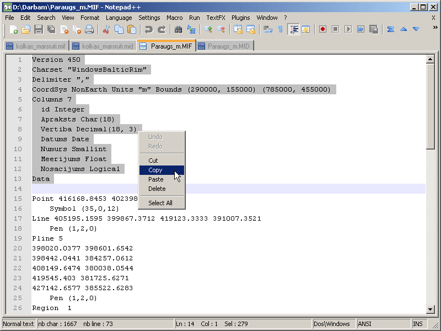Screen dimensions: 441x331
Task: Click the INS mode status indicator
Action: [x=418, y=324]
